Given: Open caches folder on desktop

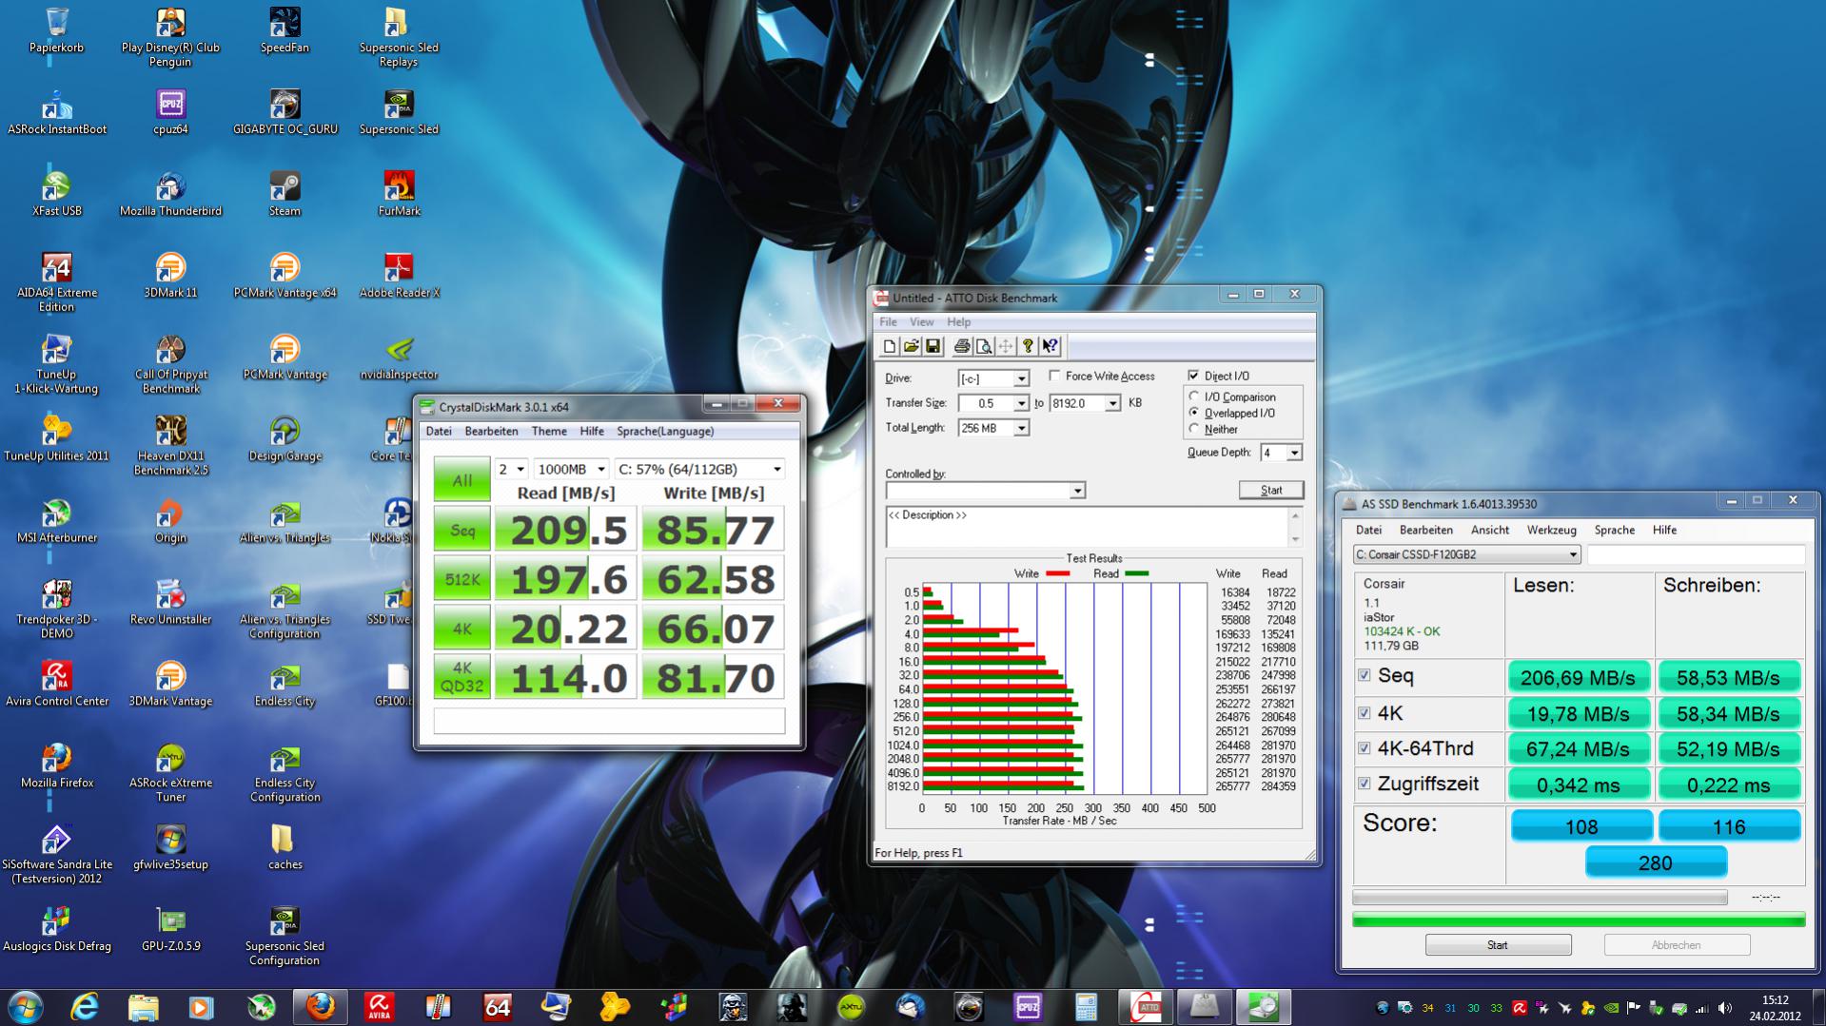Looking at the screenshot, I should pos(285,848).
